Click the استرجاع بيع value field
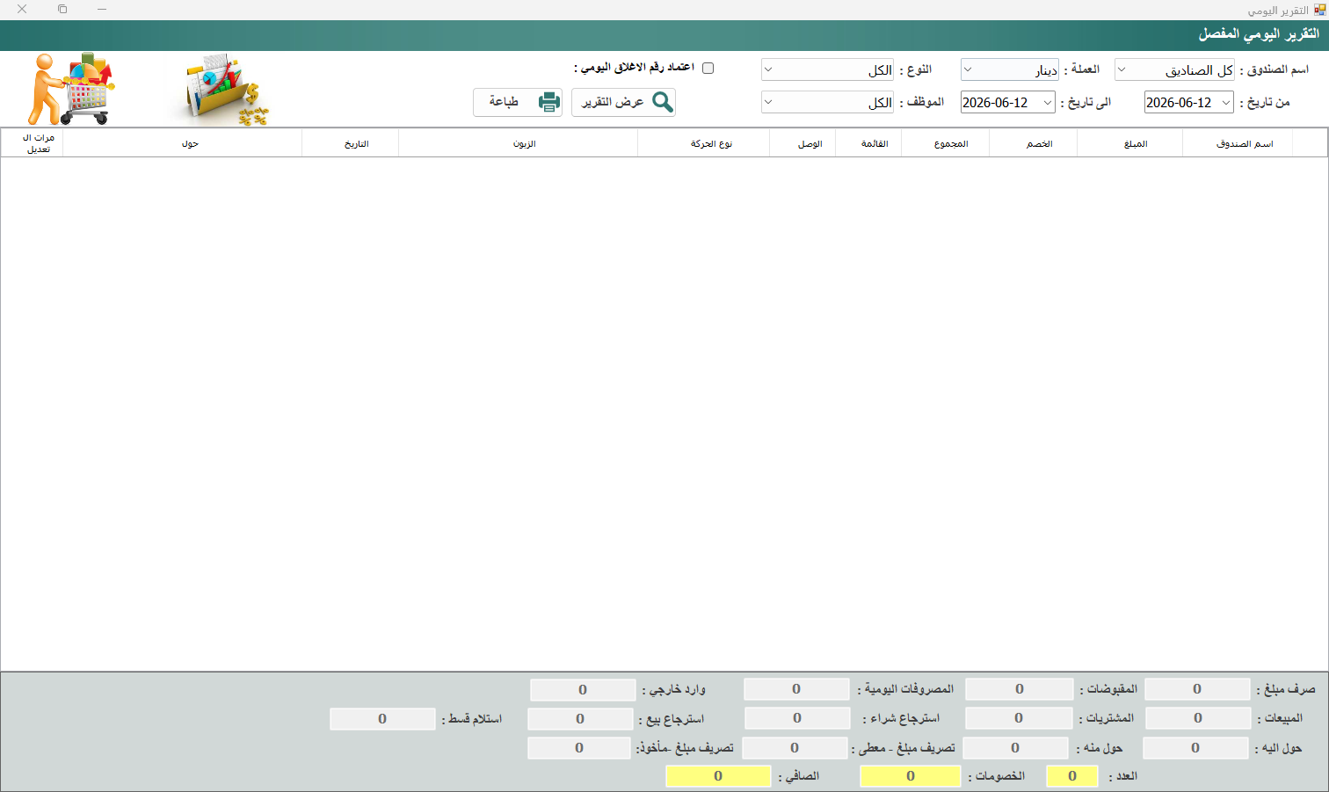This screenshot has width=1329, height=792. (580, 719)
